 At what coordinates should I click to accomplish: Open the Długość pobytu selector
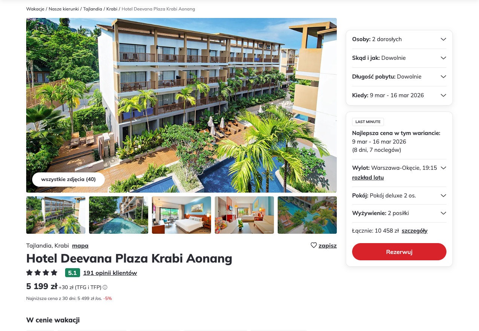399,77
